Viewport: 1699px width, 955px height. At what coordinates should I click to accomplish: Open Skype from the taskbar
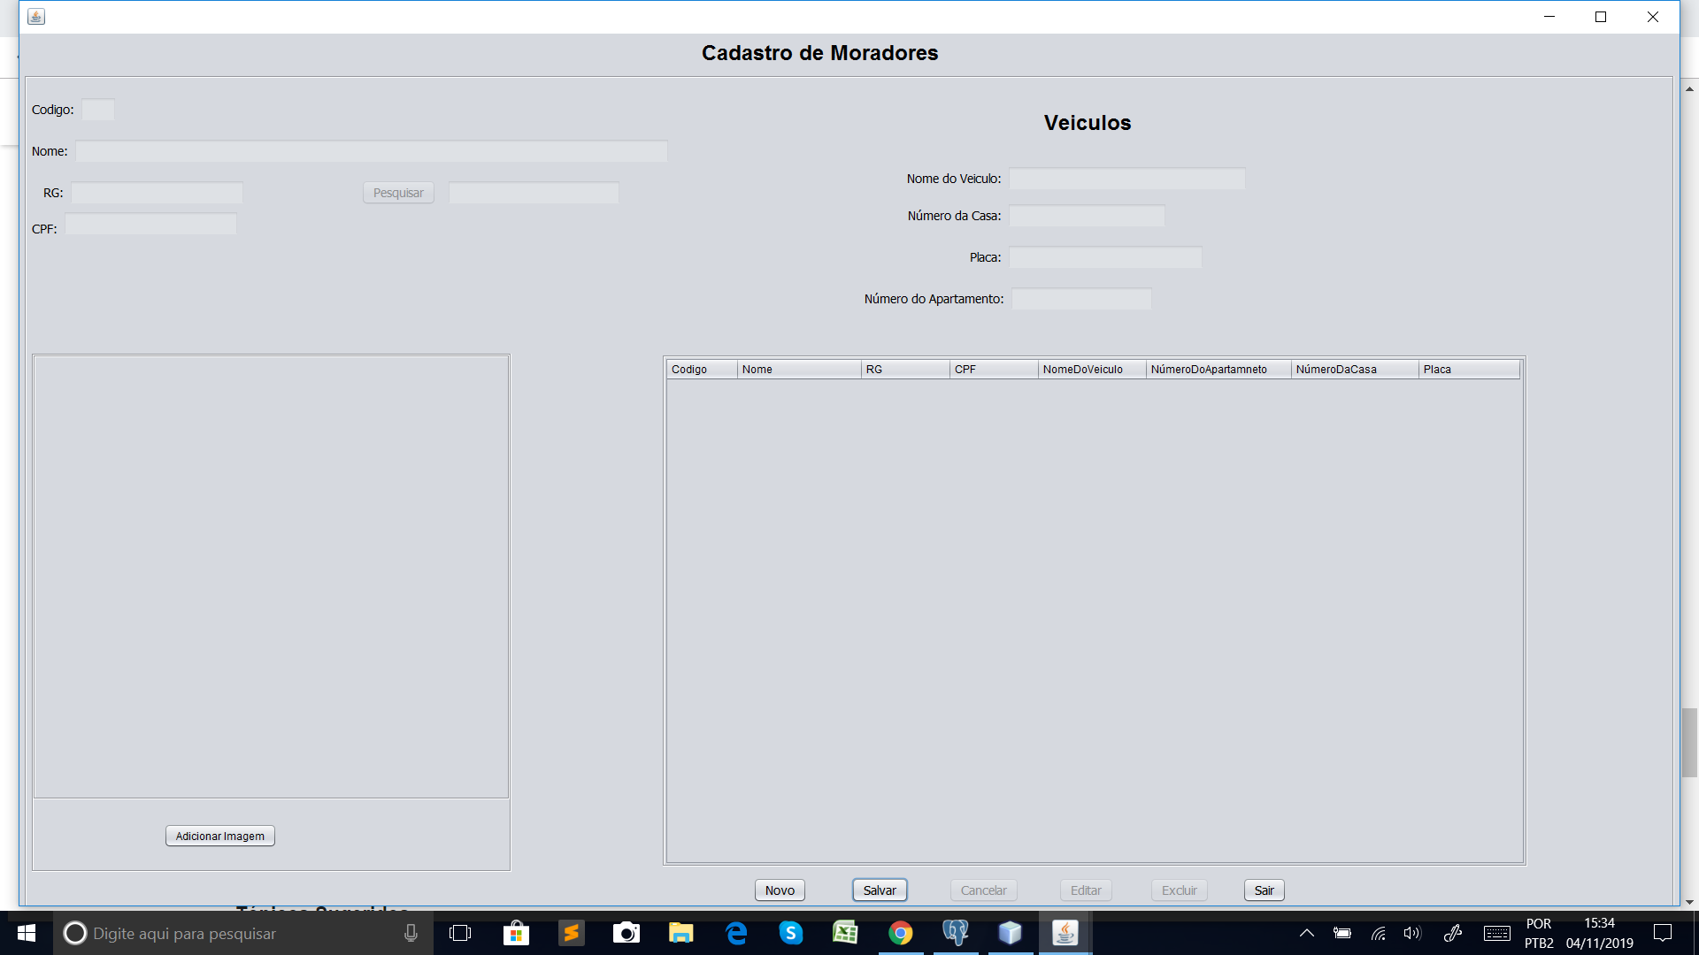coord(790,933)
